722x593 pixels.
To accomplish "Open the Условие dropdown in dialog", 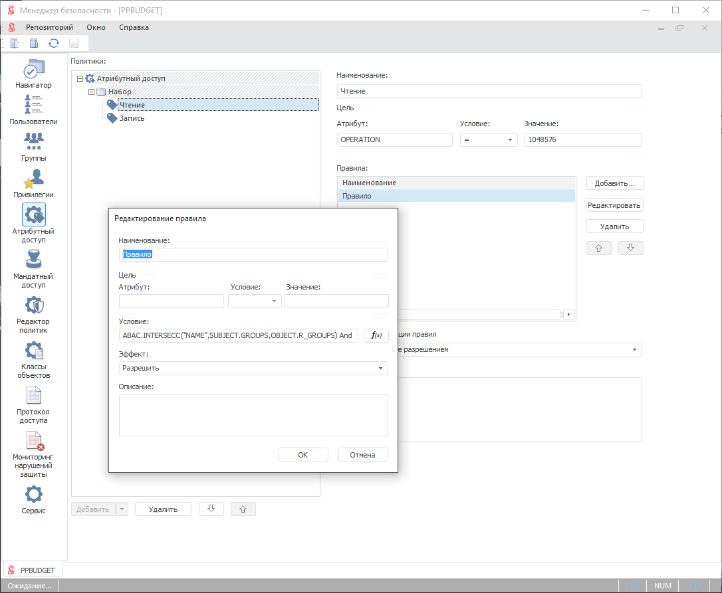I will 255,301.
